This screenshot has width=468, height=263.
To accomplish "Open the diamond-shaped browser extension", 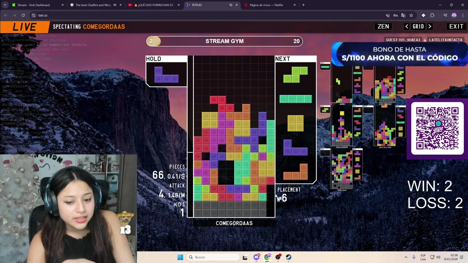I will coord(423,15).
